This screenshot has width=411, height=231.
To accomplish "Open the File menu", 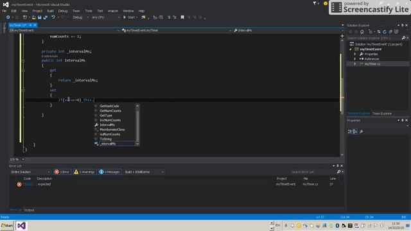I will click(x=4, y=11).
